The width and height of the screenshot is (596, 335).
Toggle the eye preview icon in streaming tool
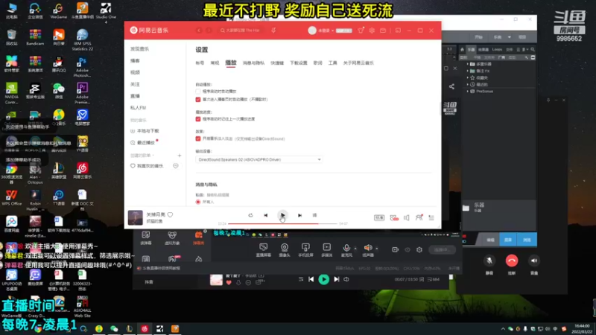point(408,249)
